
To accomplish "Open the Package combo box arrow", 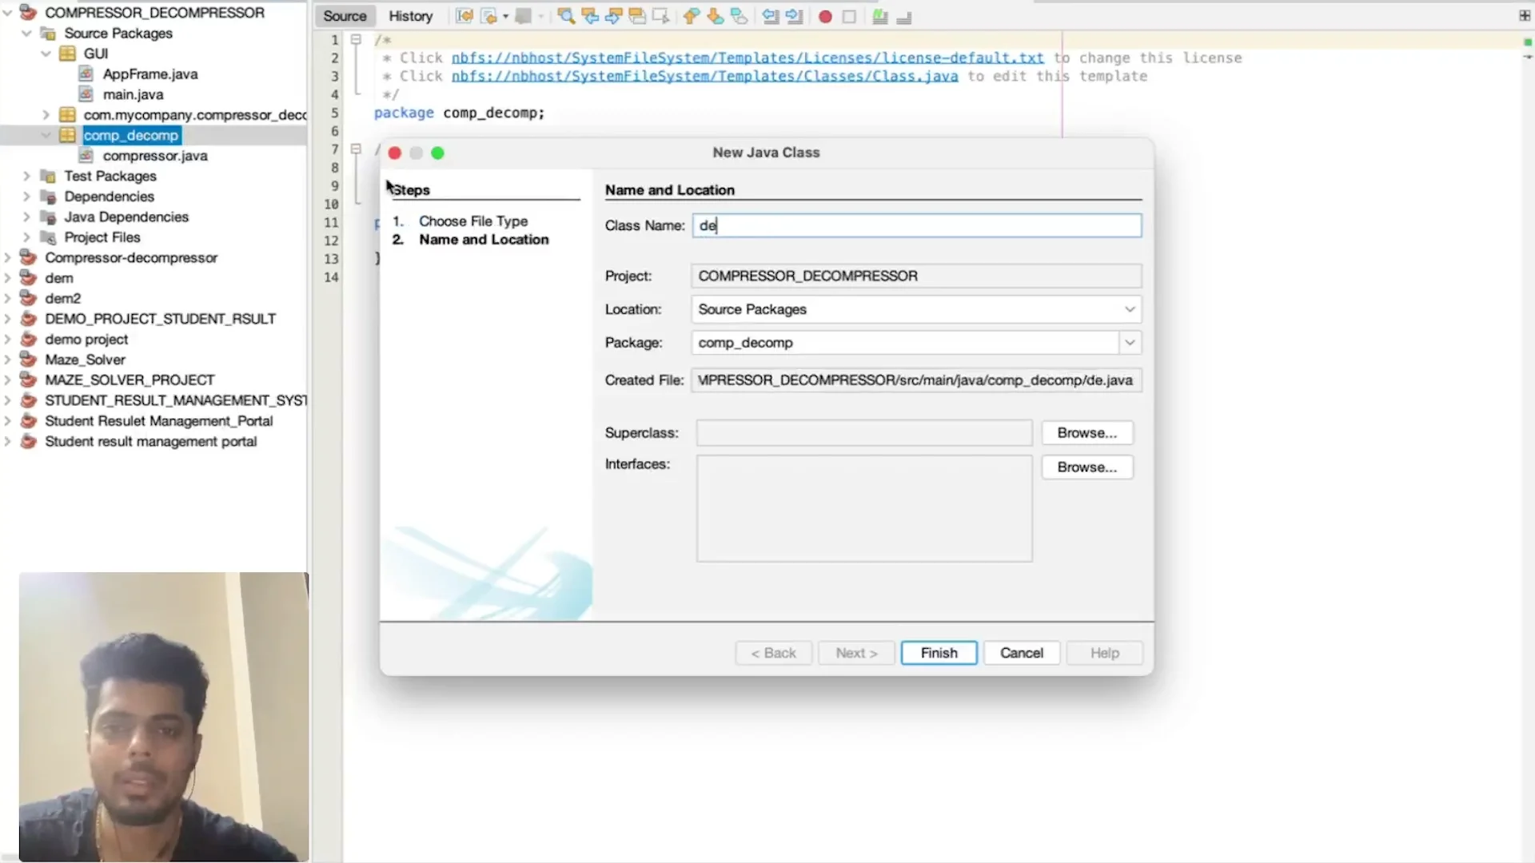I will coord(1130,343).
